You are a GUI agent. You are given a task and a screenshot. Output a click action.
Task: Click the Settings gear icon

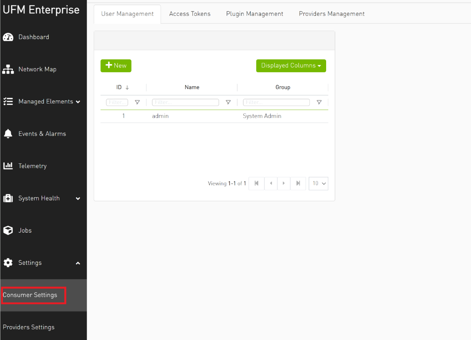tap(8, 263)
